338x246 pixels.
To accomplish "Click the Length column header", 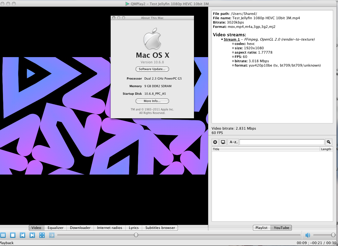I will pyautogui.click(x=326, y=149).
